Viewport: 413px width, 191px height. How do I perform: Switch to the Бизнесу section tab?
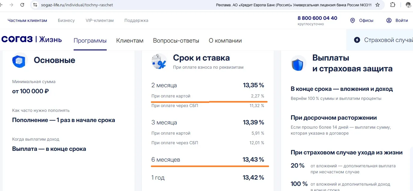pyautogui.click(x=66, y=20)
